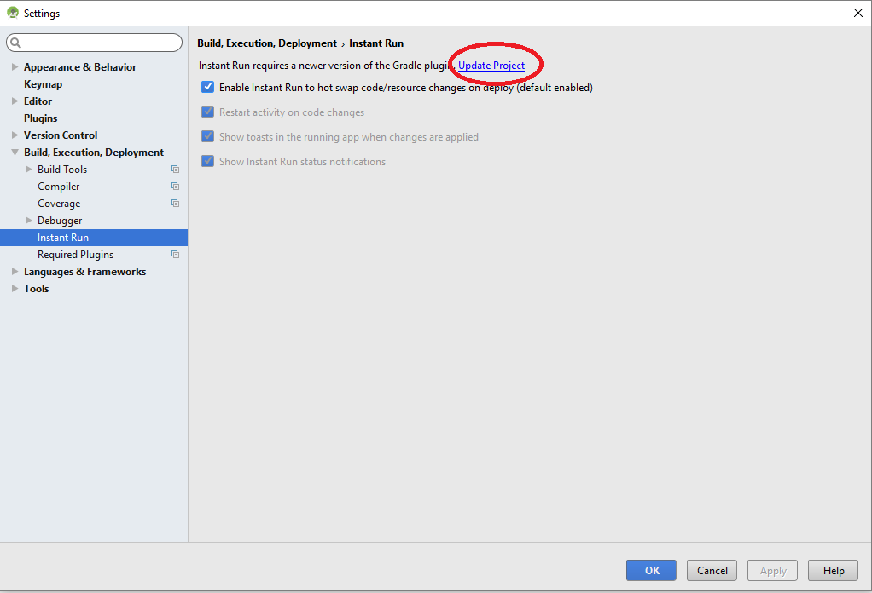Click the Update Project link
This screenshot has width=872, height=593.
pos(491,65)
